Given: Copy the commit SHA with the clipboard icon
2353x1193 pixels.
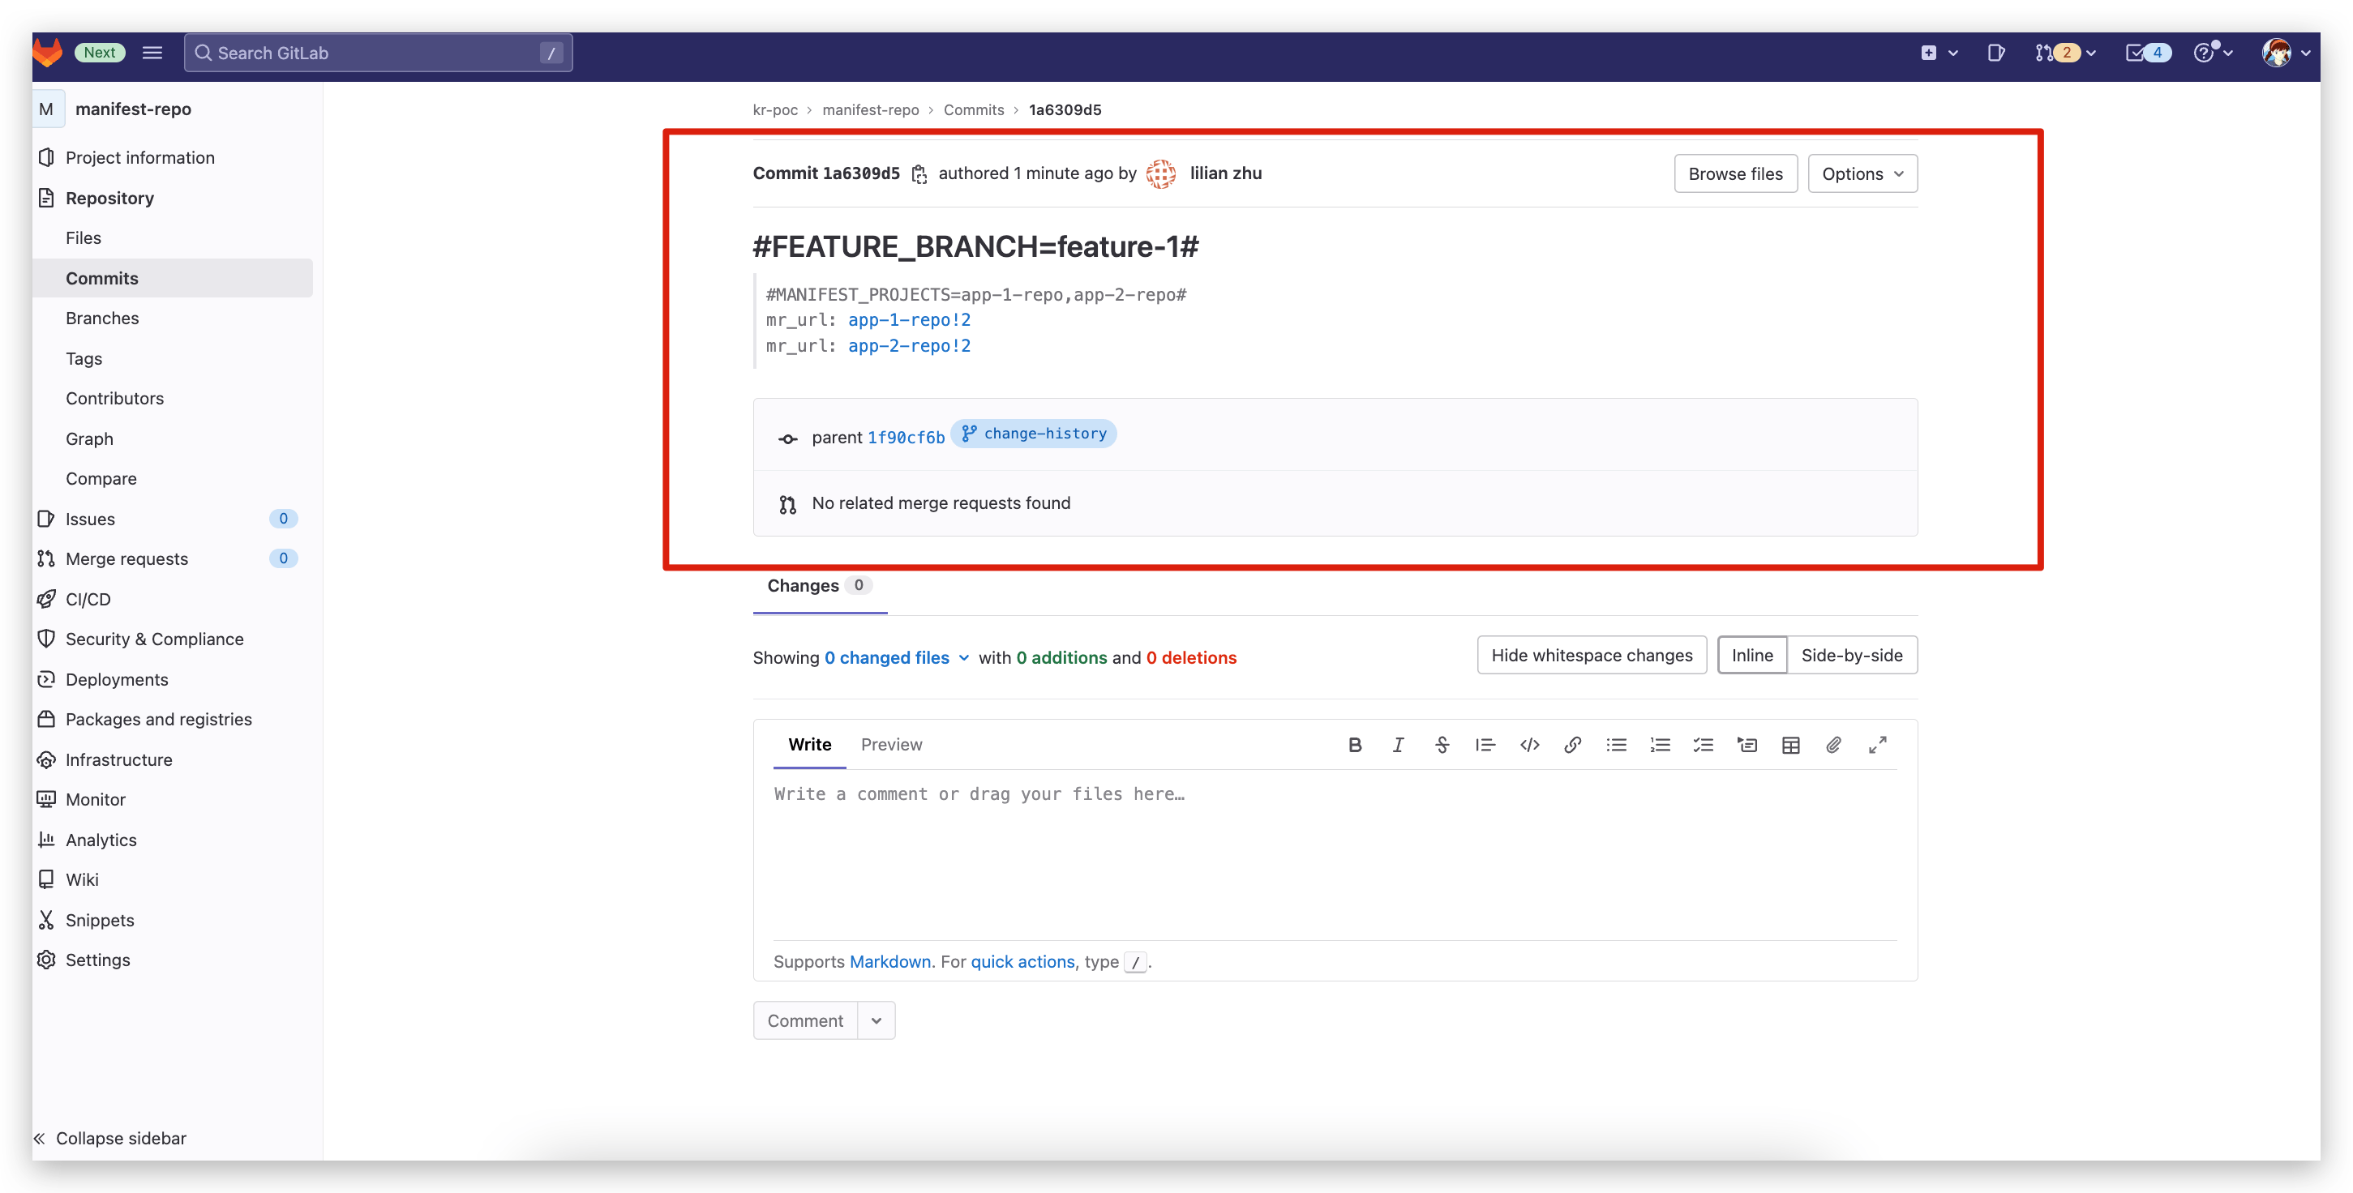Looking at the screenshot, I should (x=919, y=173).
